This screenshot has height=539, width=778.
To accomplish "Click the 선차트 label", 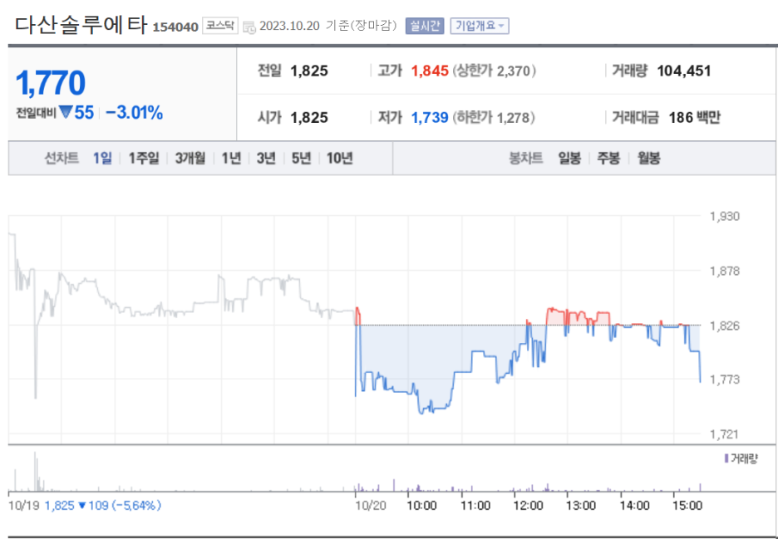I will pyautogui.click(x=62, y=158).
